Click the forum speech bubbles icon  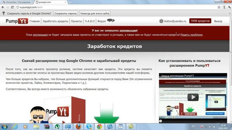[x=111, y=21]
